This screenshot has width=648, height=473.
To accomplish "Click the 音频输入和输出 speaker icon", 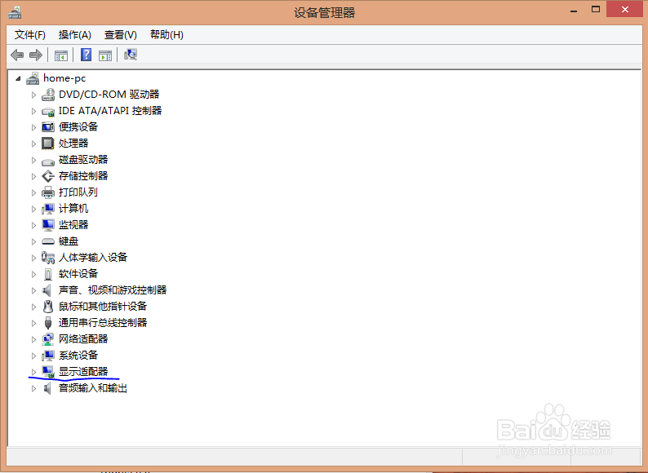I will (x=47, y=388).
